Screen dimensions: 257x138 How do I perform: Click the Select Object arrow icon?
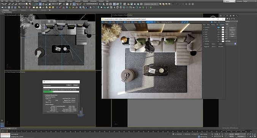(27, 4)
